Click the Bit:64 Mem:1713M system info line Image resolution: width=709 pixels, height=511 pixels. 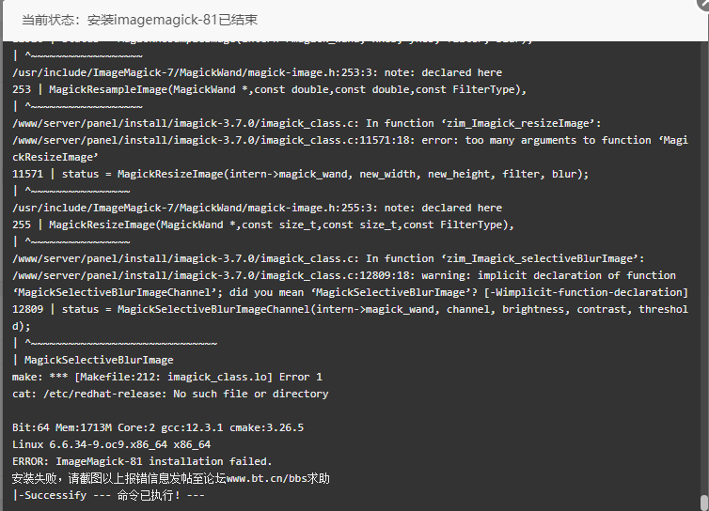tap(158, 427)
